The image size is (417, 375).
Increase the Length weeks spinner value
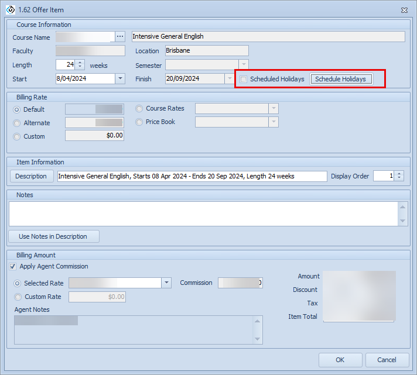click(x=80, y=63)
